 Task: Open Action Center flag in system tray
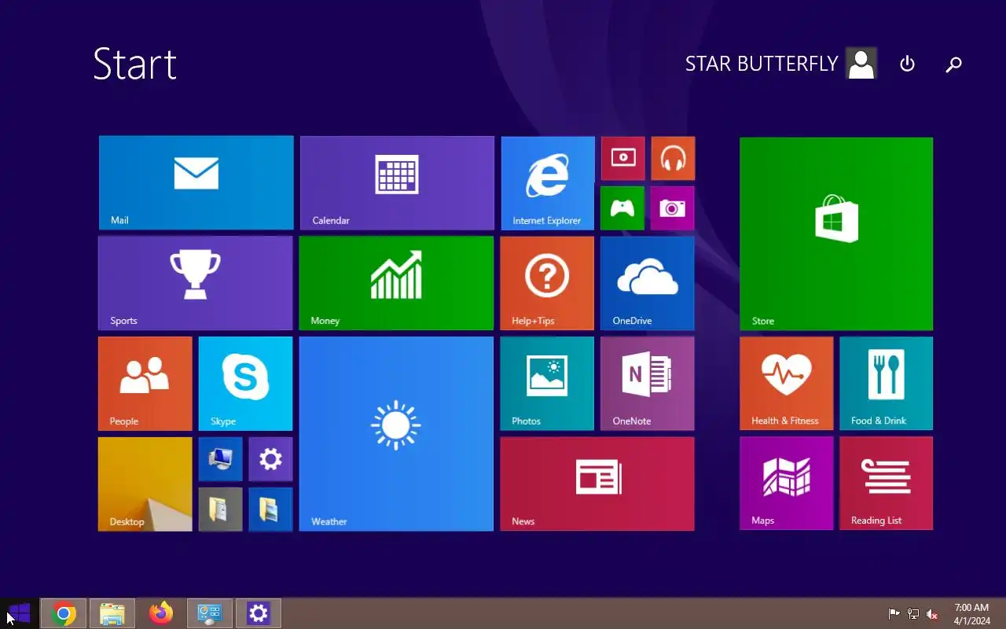(x=894, y=614)
